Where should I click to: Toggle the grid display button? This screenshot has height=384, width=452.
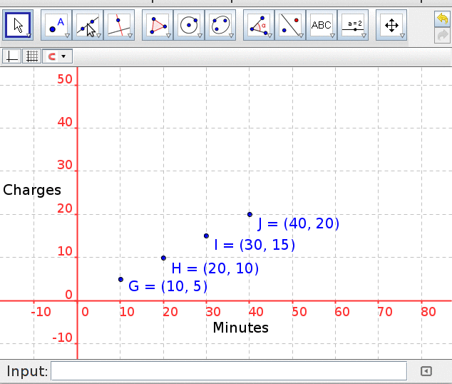coord(31,56)
